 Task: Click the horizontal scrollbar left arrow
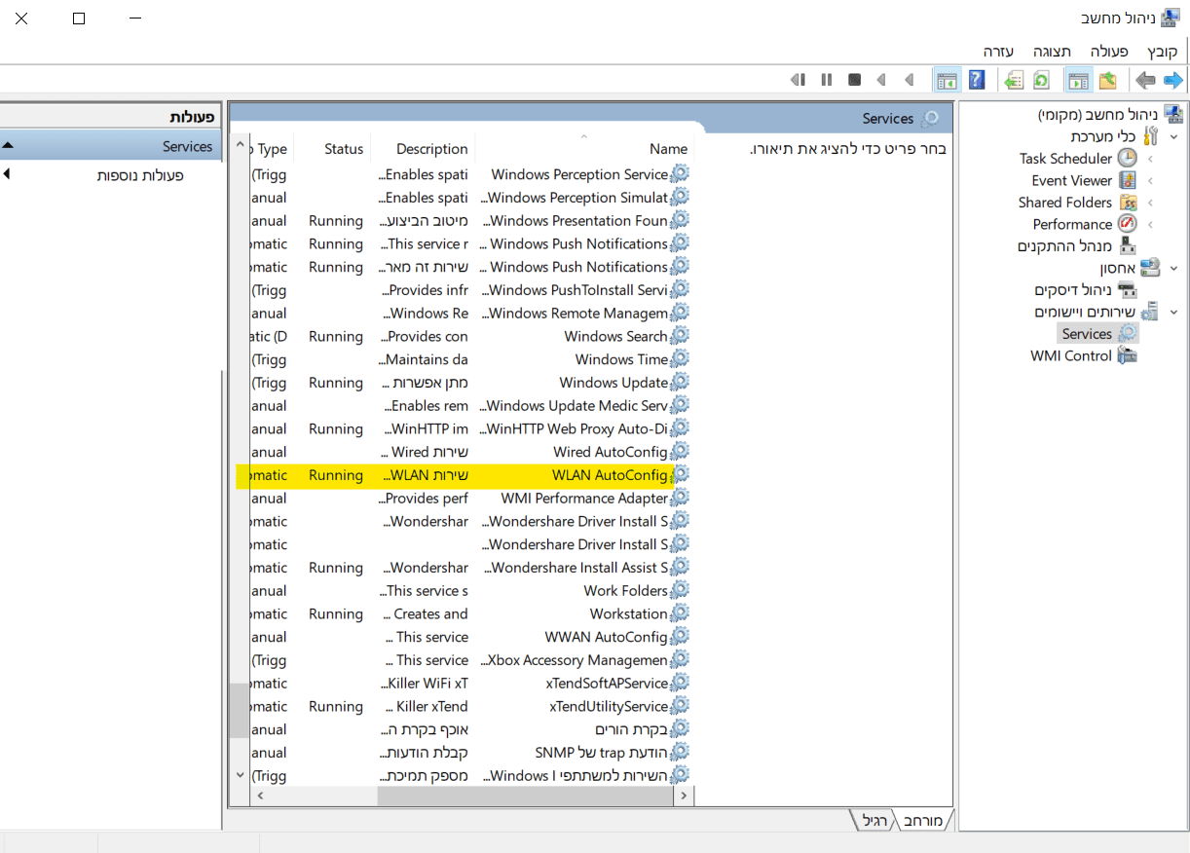click(259, 796)
